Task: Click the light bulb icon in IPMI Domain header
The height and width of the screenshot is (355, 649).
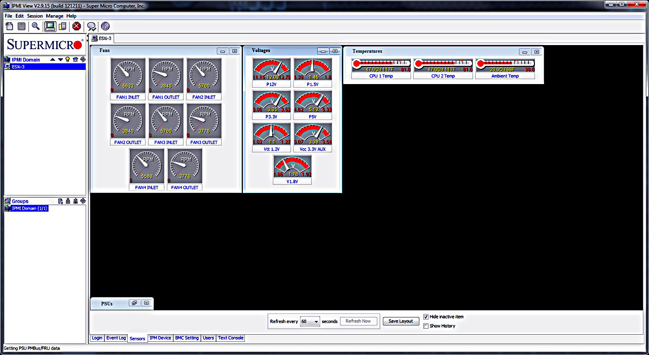Action: 67,60
